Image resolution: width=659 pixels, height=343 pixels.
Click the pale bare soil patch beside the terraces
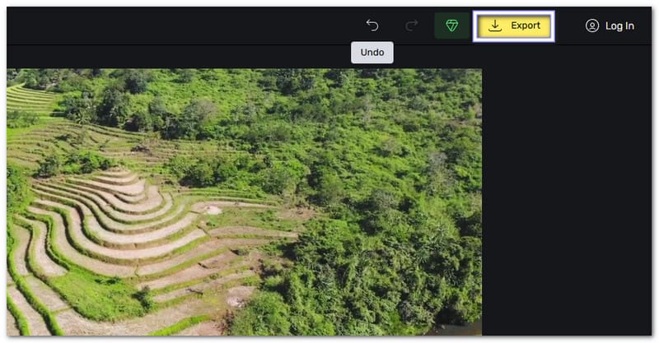210,210
